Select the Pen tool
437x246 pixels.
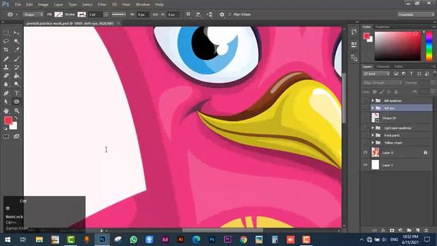[6, 93]
